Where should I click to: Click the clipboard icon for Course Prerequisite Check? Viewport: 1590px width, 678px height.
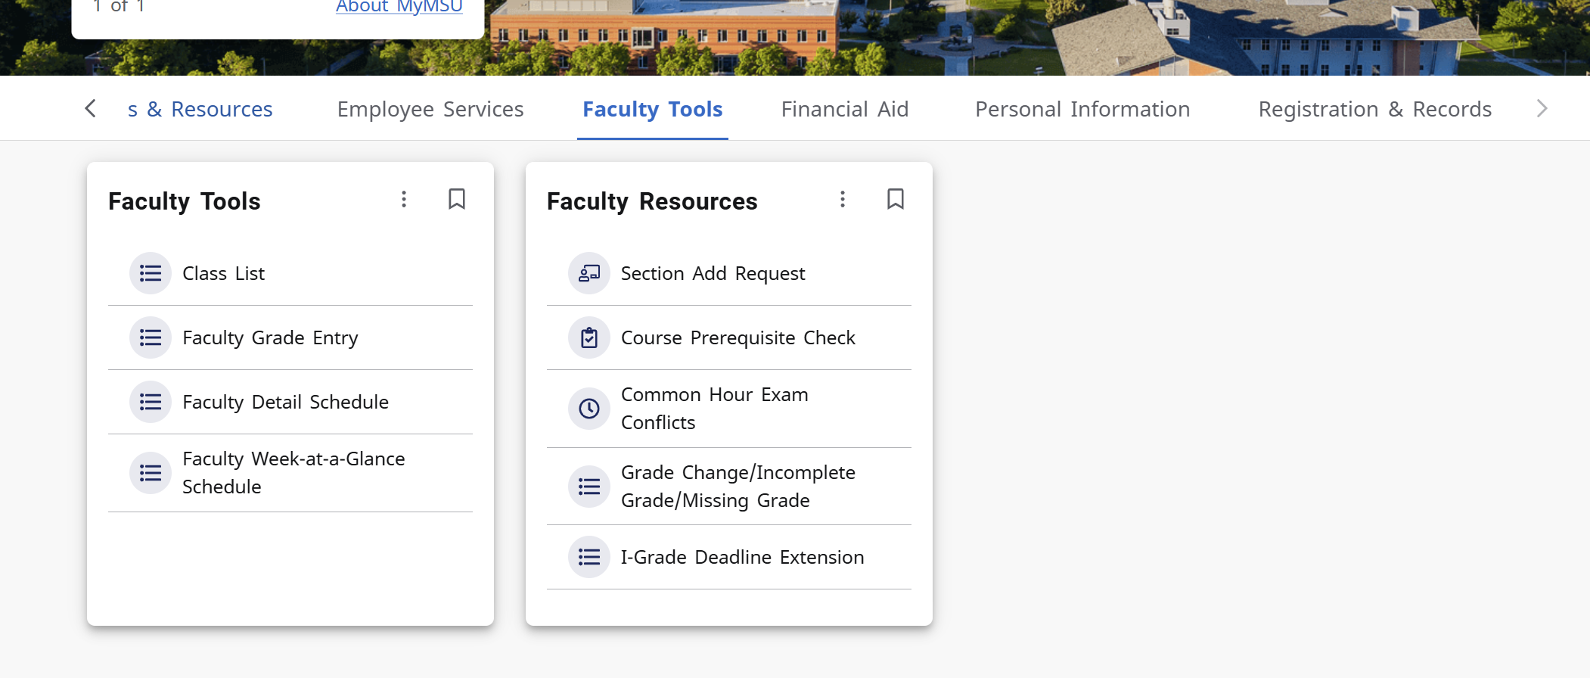(588, 337)
